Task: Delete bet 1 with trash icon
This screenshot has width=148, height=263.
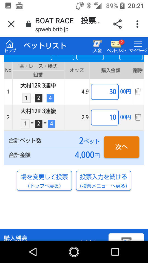Action: [138, 92]
